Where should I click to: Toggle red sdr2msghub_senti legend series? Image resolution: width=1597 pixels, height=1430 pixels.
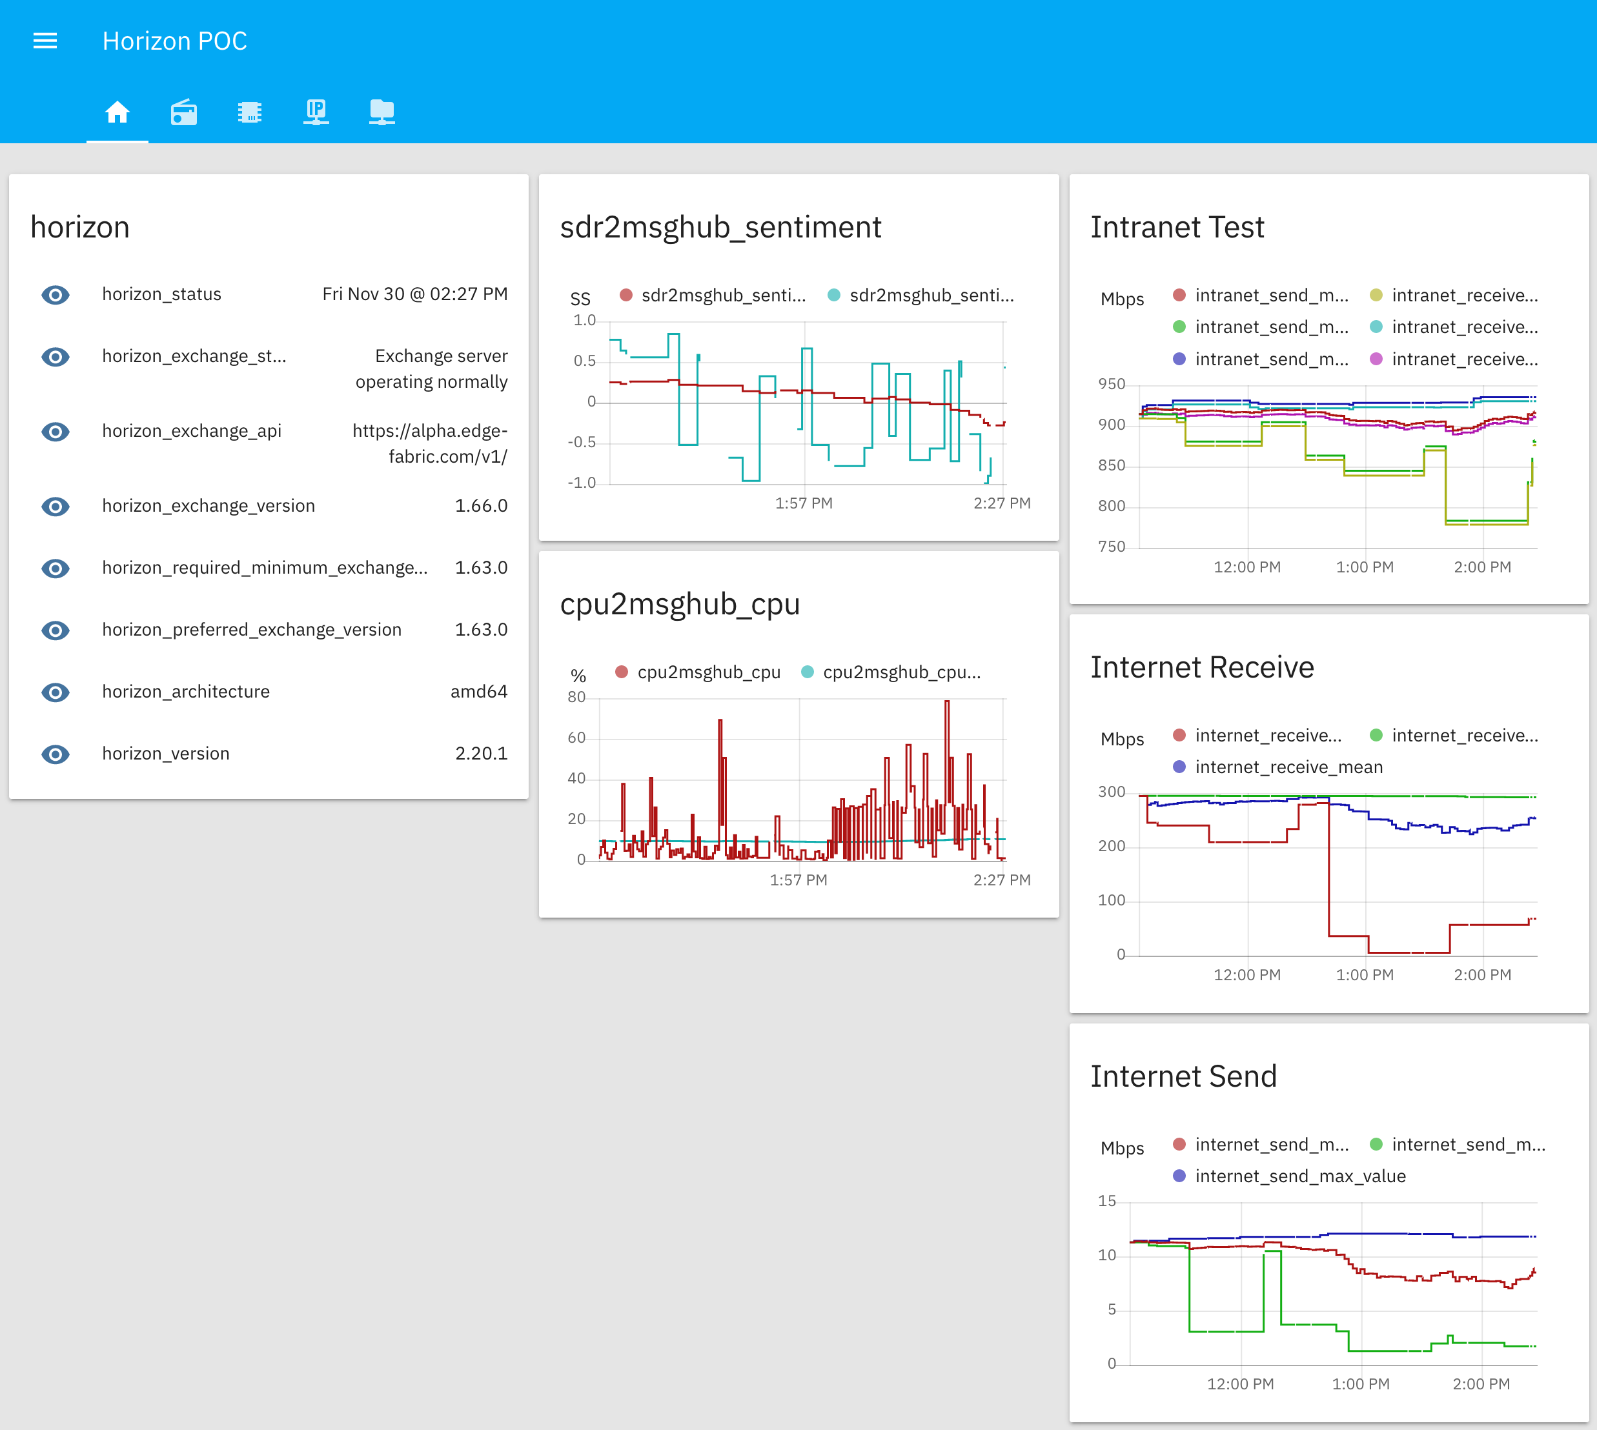(713, 296)
